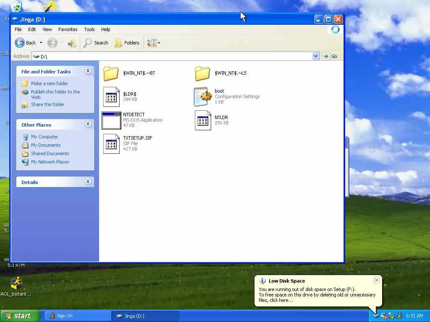Open AOL_Instant desktop shortcut

point(16,286)
